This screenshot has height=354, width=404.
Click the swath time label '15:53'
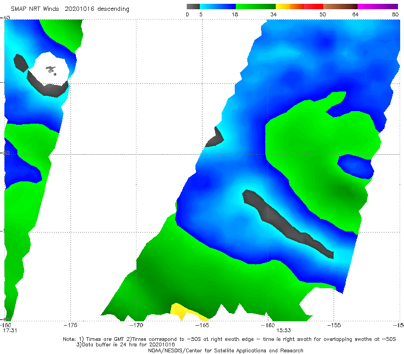(x=283, y=331)
